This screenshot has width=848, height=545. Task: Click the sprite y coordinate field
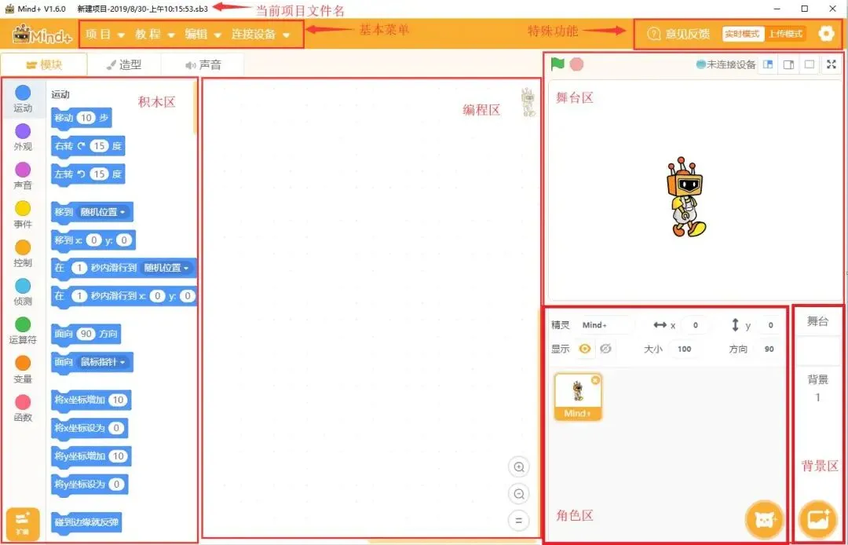coord(770,325)
